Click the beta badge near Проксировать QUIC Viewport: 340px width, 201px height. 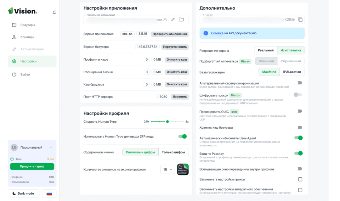click(x=235, y=112)
